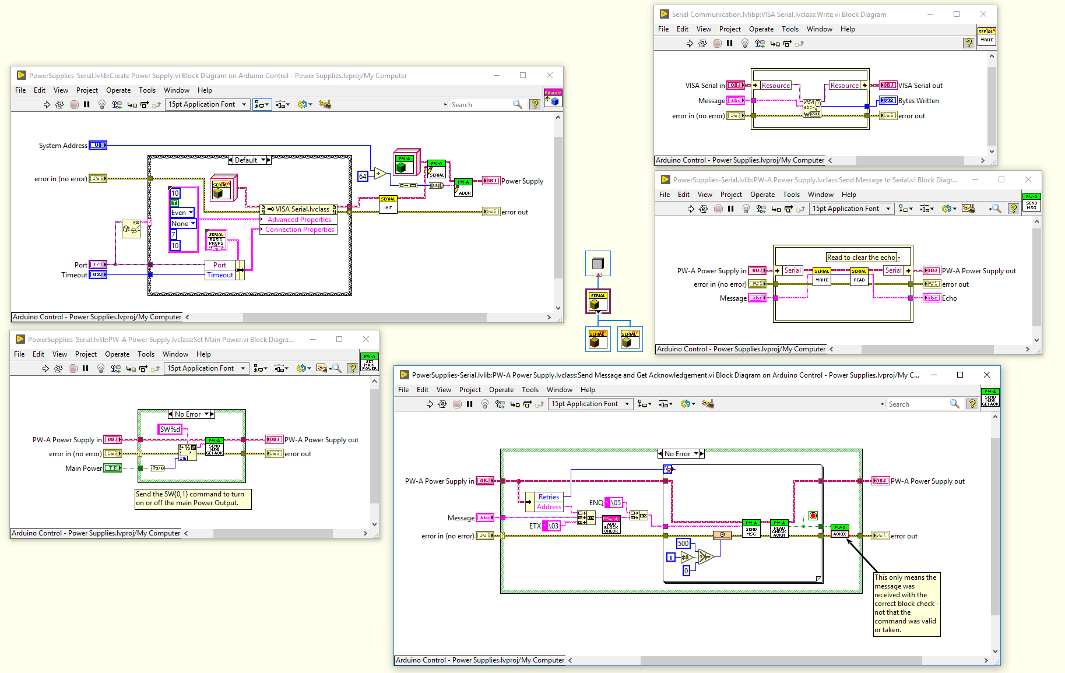
Task: Toggle Pause in Create Power Supply window
Action: (87, 105)
